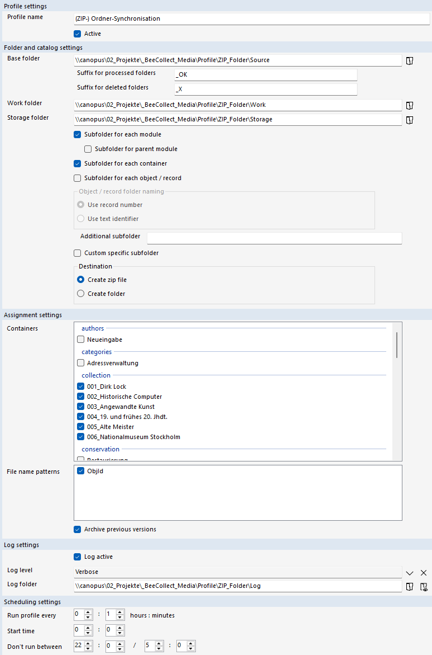Viewport: 432px width, 655px height.
Task: View the log folder via eye icon
Action: (424, 586)
